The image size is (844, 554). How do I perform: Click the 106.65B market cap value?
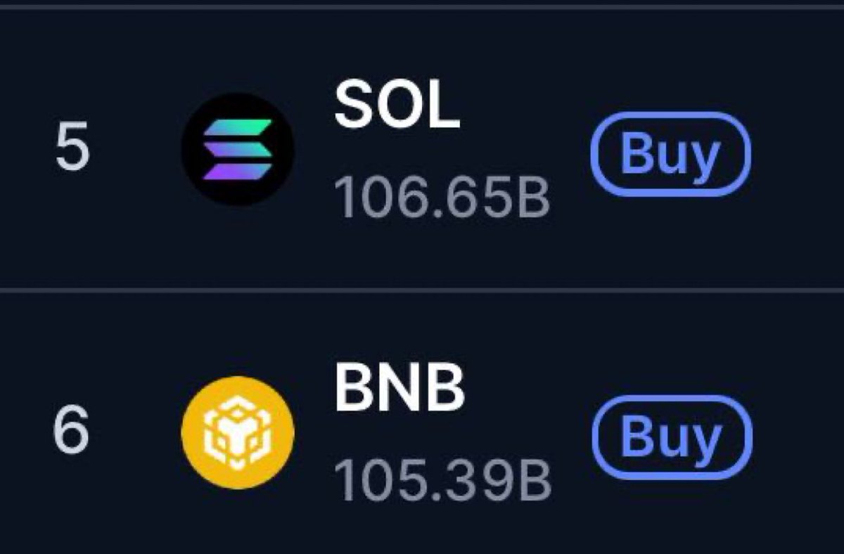coord(441,198)
